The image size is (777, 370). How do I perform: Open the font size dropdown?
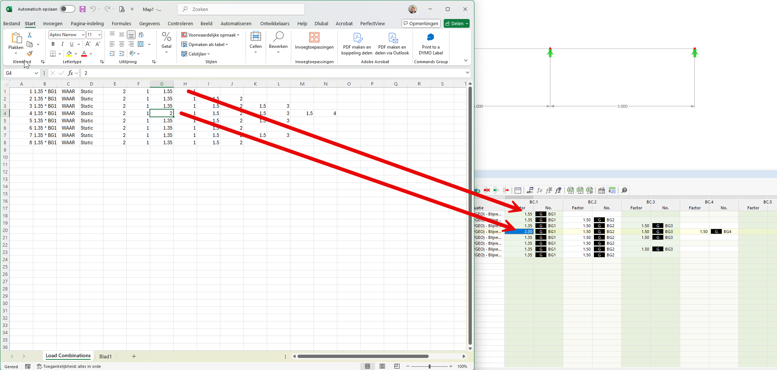click(99, 35)
